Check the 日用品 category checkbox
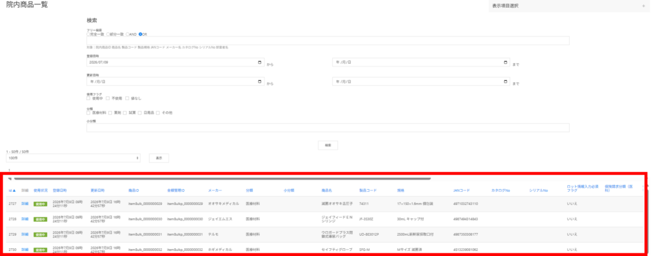The height and width of the screenshot is (256, 652). pos(139,113)
